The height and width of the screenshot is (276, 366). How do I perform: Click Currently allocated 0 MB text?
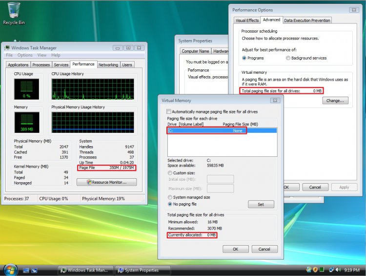pos(192,235)
